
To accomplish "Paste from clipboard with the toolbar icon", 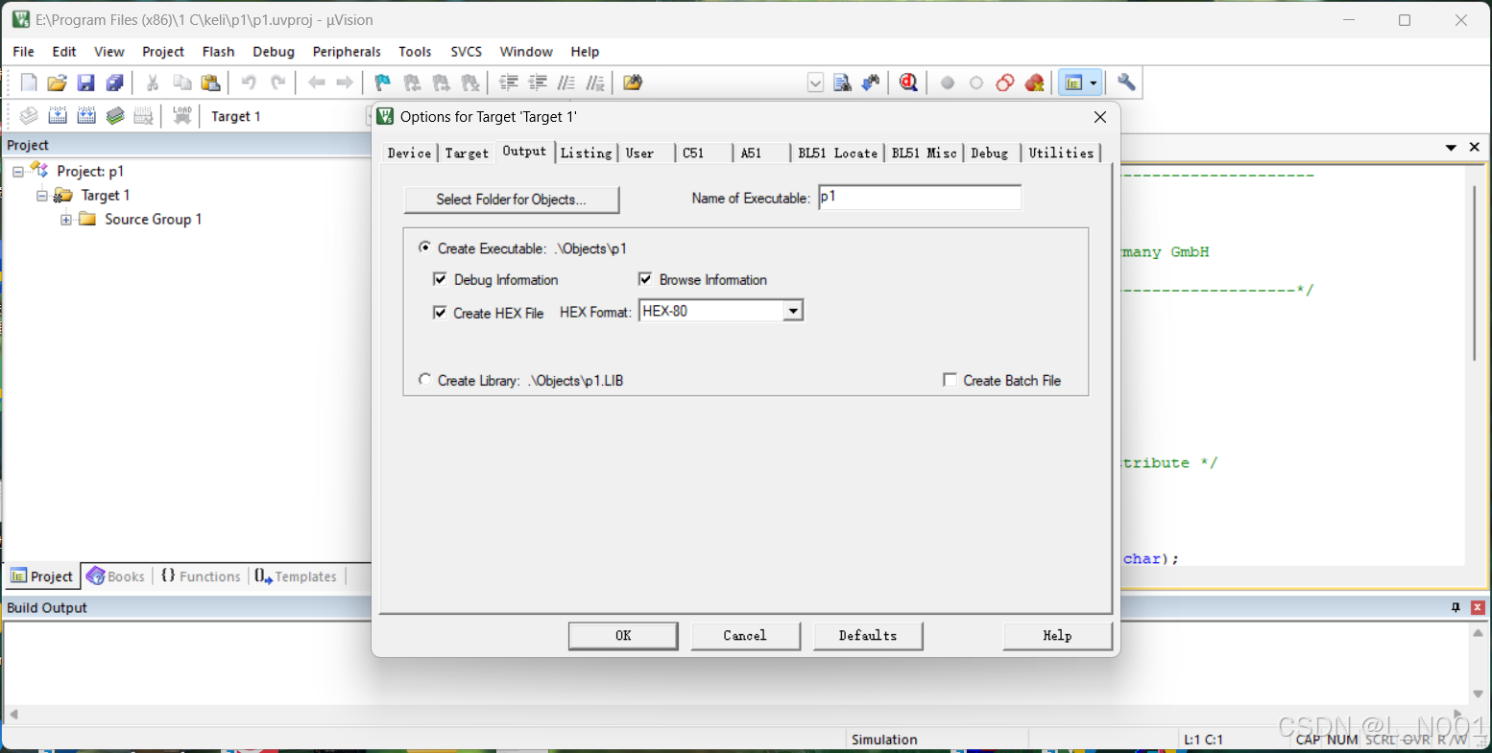I will tap(210, 82).
